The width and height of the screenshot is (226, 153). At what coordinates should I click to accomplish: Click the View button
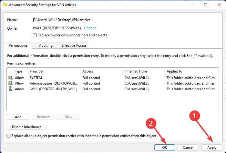pos(68,117)
